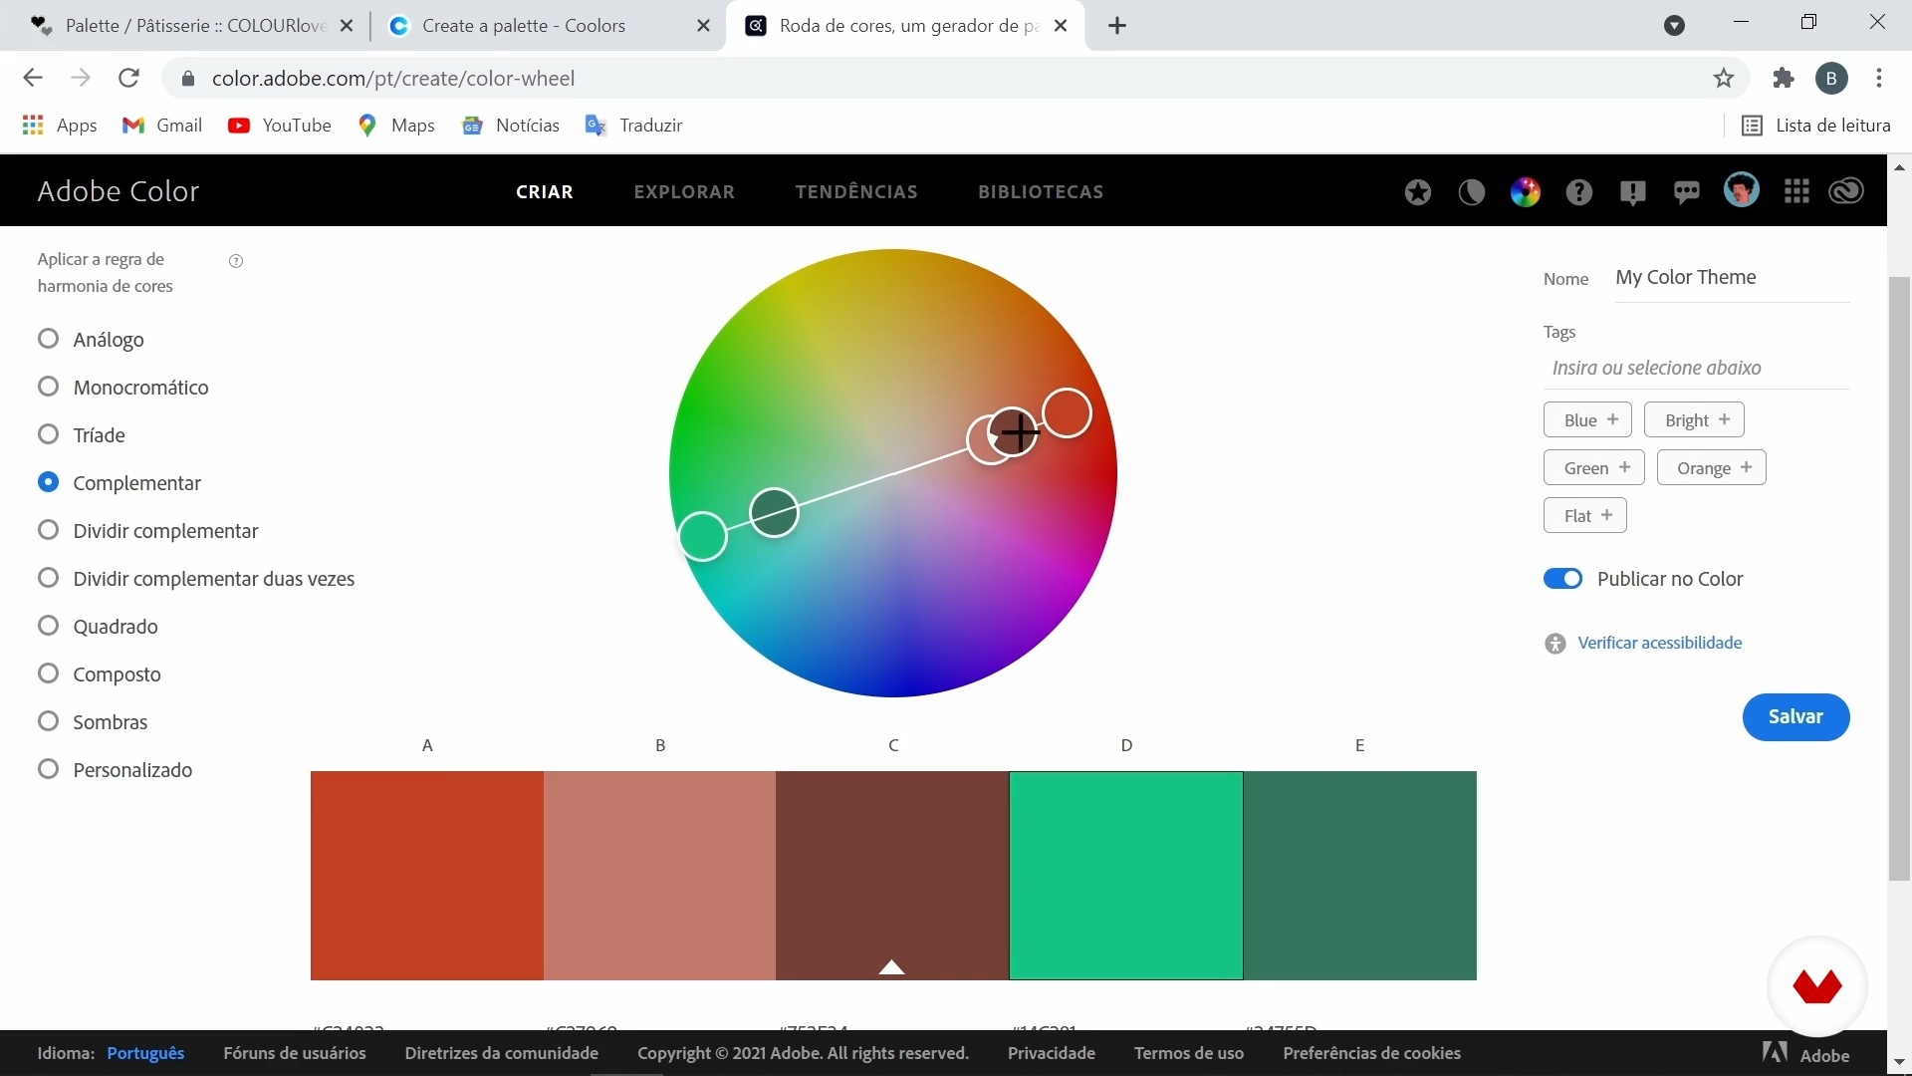Screen dimensions: 1912x1076
Task: Toggle the dark mode half-moon icon
Action: 1472,192
